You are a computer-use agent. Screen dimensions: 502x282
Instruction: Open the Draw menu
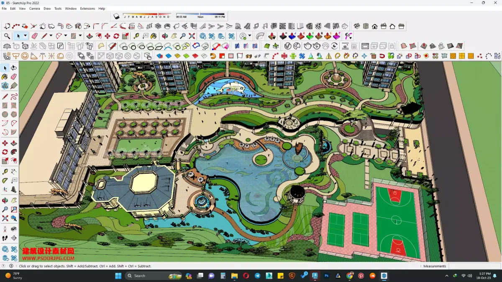pyautogui.click(x=47, y=8)
